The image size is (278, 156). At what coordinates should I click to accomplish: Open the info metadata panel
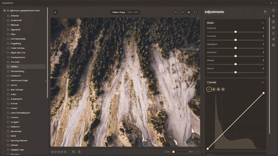pyautogui.click(x=273, y=10)
